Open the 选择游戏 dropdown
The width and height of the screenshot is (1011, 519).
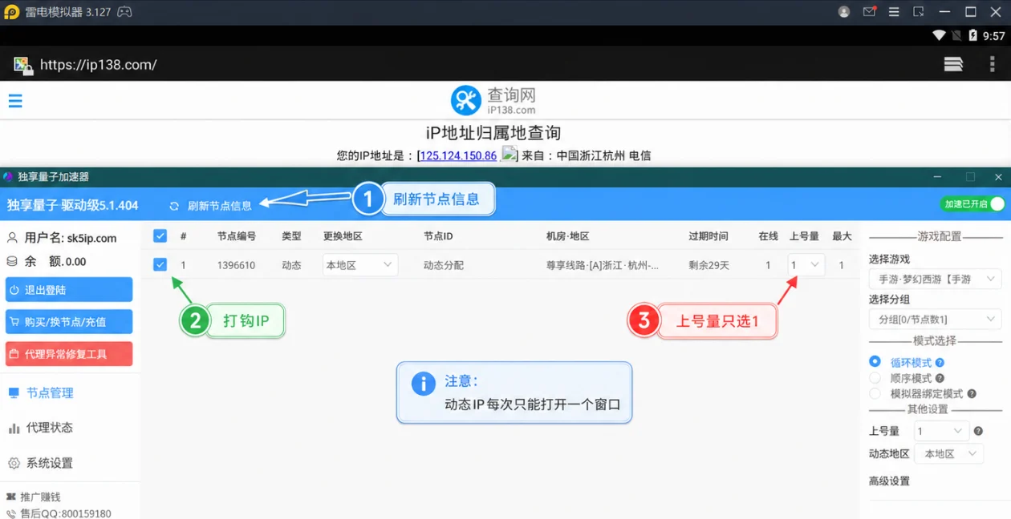(935, 279)
